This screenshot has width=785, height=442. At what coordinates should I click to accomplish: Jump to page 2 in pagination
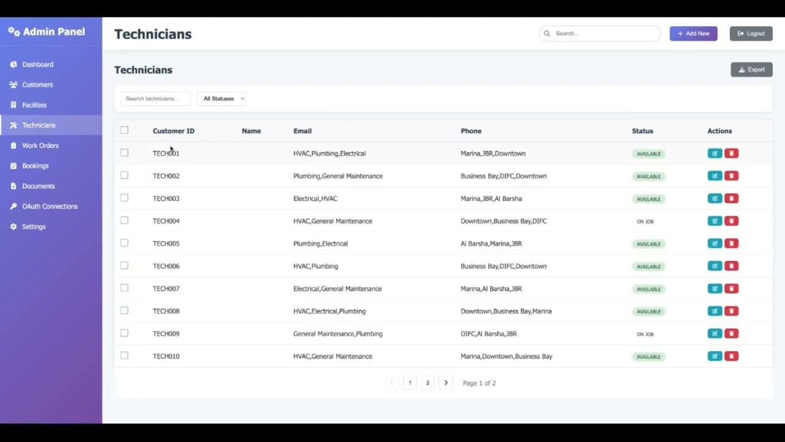click(427, 383)
